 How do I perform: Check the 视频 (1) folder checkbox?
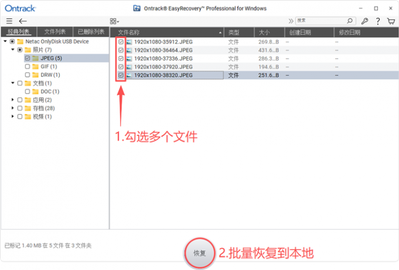[x=20, y=117]
